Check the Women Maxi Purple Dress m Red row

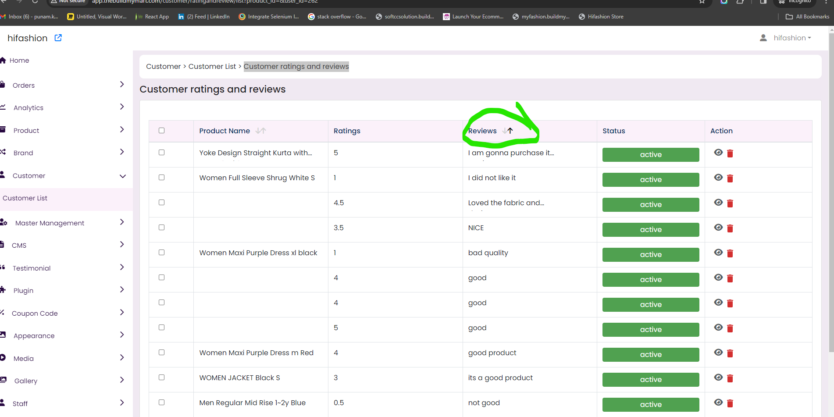coord(161,352)
